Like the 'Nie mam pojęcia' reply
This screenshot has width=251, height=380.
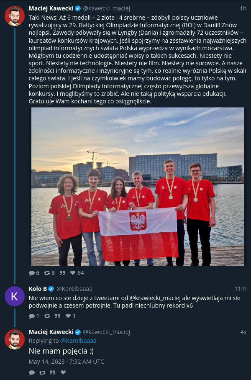(63, 372)
